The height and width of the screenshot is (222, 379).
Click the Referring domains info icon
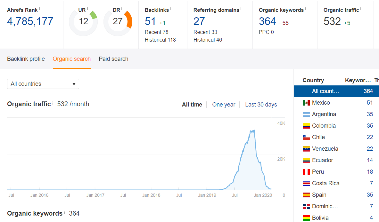click(x=241, y=9)
